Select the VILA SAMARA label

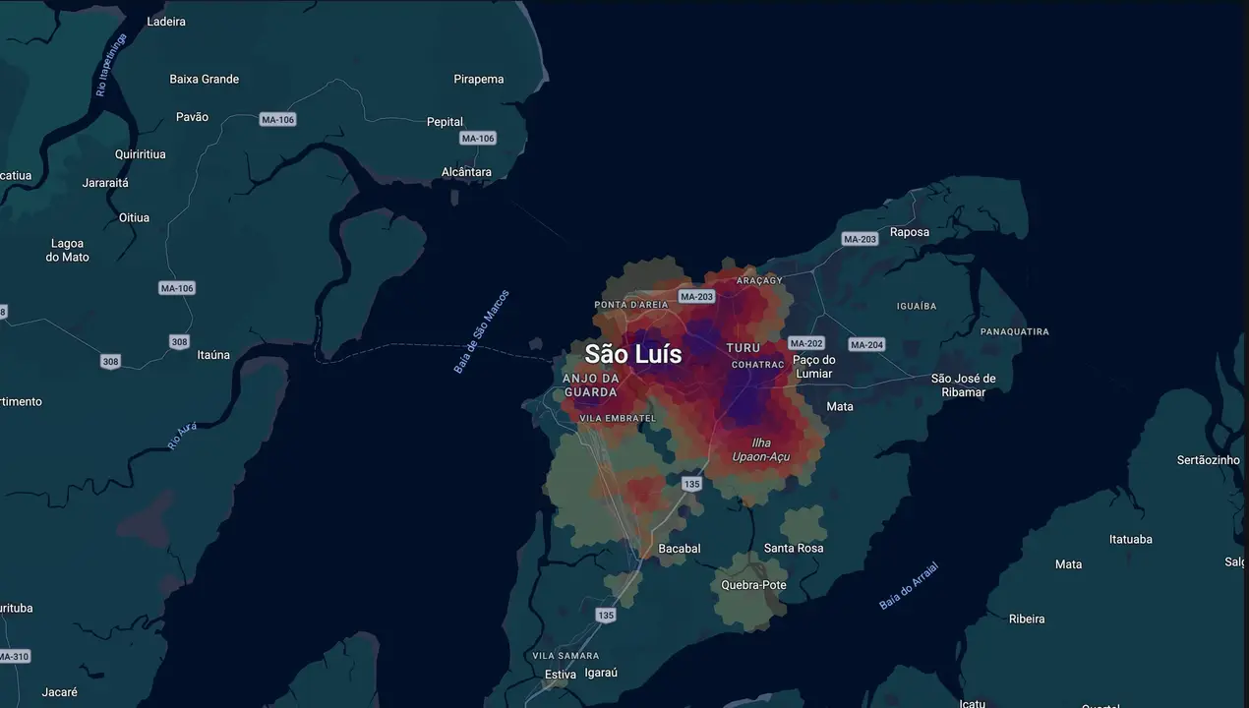pos(565,656)
